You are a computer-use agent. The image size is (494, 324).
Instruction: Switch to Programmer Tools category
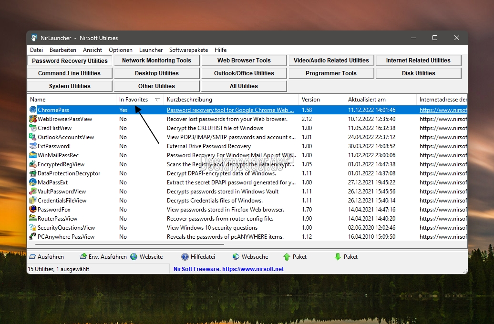click(x=331, y=73)
